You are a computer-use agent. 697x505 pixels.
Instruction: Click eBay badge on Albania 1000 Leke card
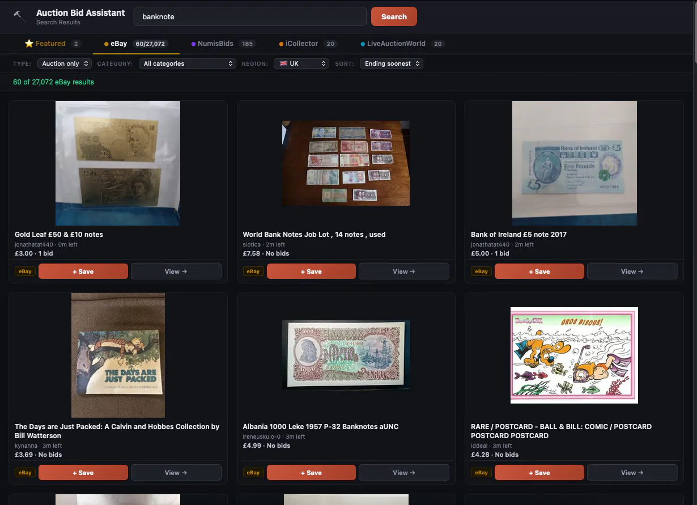(x=253, y=473)
